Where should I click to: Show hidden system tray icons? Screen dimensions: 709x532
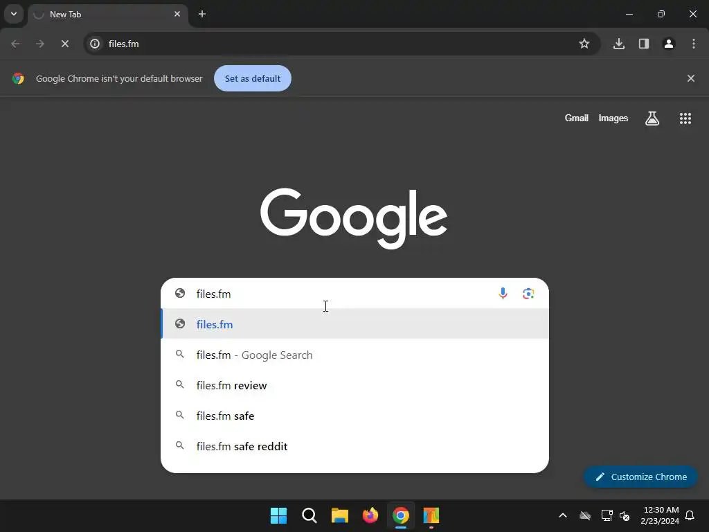(563, 515)
